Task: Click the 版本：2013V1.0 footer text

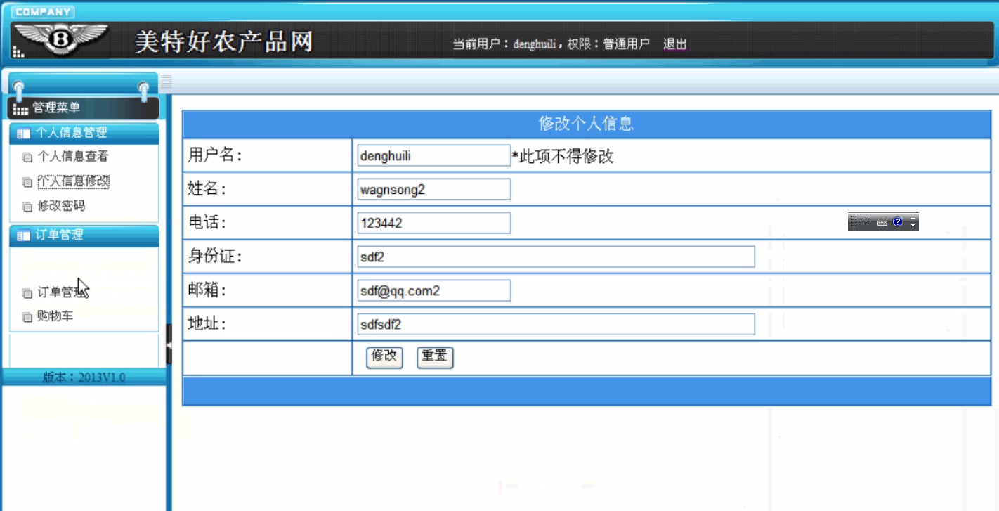Action: tap(84, 377)
